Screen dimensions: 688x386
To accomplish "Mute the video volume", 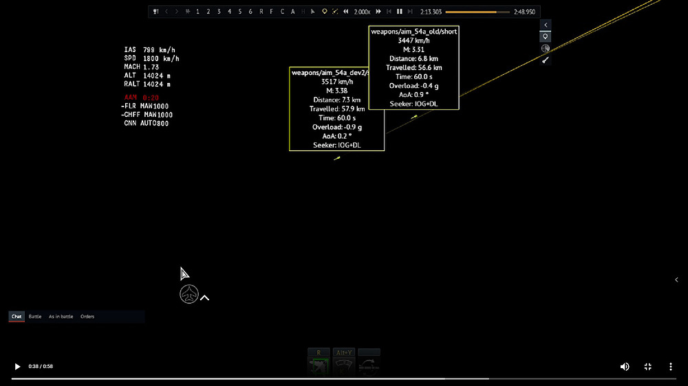I will [625, 367].
